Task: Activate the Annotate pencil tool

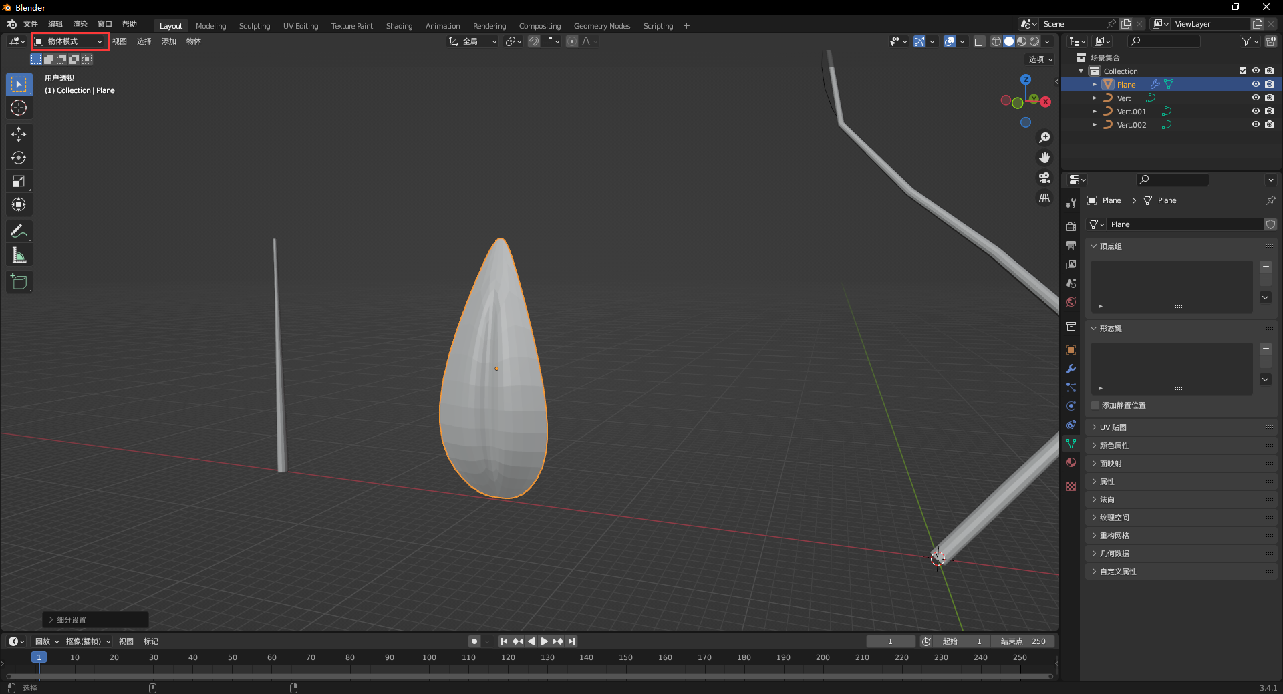Action: (x=19, y=231)
